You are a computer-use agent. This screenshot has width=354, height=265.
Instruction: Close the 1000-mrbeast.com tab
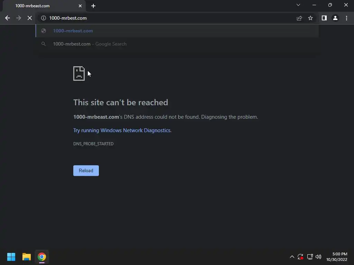tap(80, 6)
